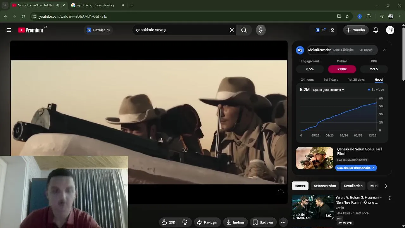The width and height of the screenshot is (405, 228).
Task: Click the browser address bar URL
Action: tap(73, 16)
